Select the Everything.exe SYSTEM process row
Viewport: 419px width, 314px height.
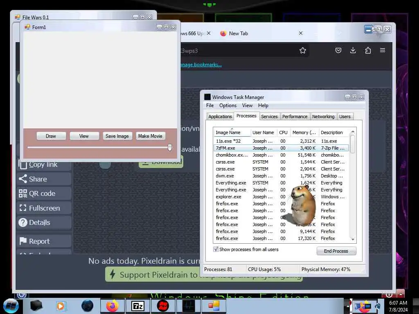(x=281, y=183)
